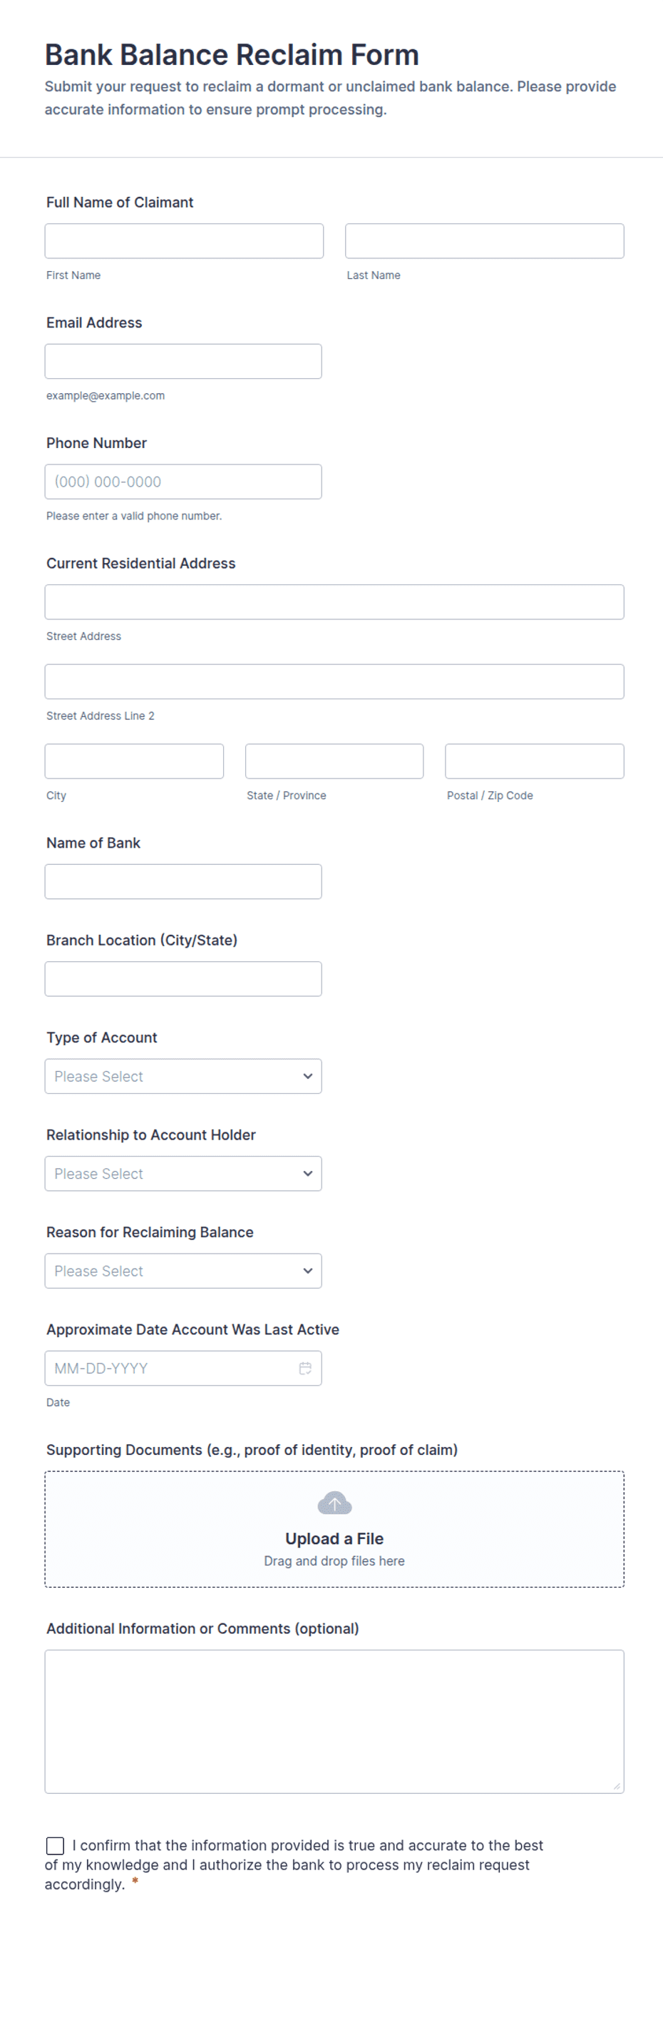Open Reason for Reclaiming Balance dropdown

click(x=183, y=1271)
